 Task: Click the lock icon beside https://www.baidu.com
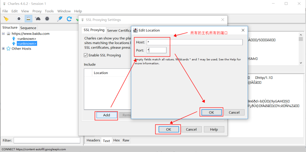click(8, 34)
